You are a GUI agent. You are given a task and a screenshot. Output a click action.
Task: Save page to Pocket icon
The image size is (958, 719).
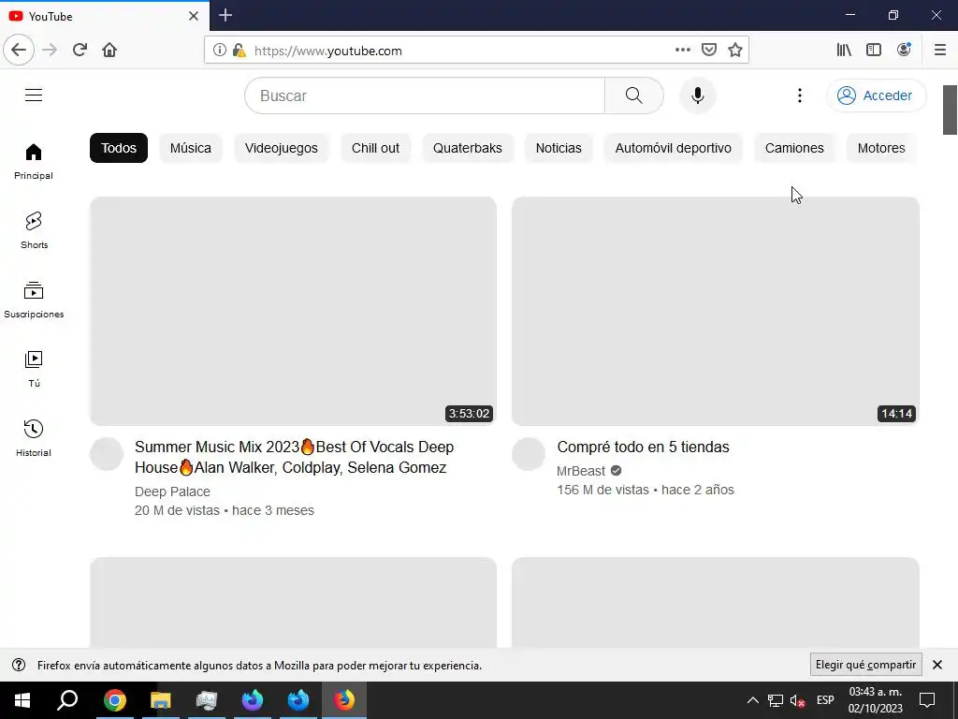coord(709,51)
